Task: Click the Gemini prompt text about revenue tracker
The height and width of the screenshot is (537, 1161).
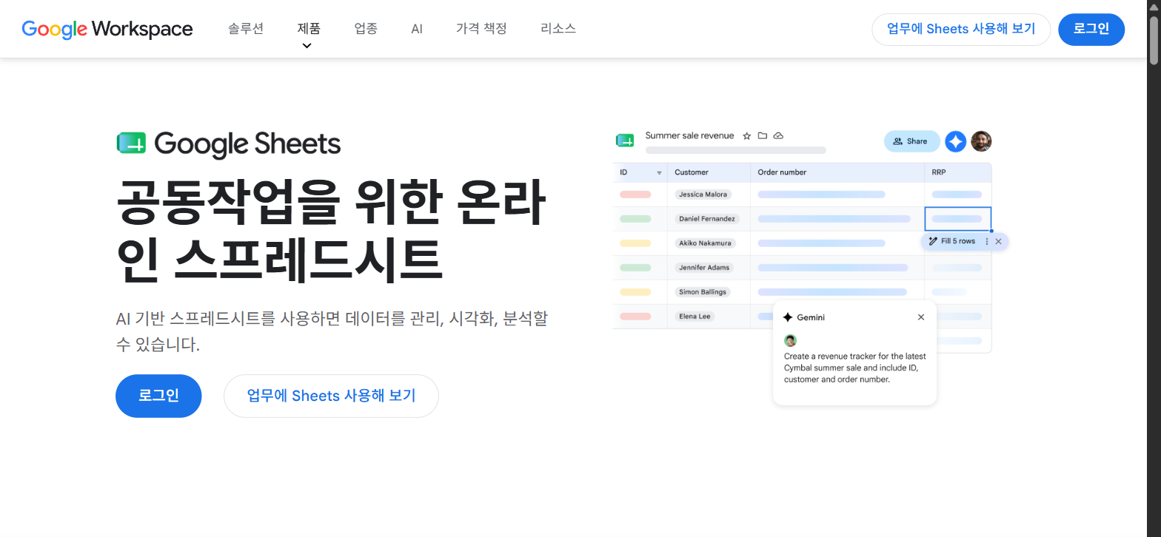Action: click(854, 368)
